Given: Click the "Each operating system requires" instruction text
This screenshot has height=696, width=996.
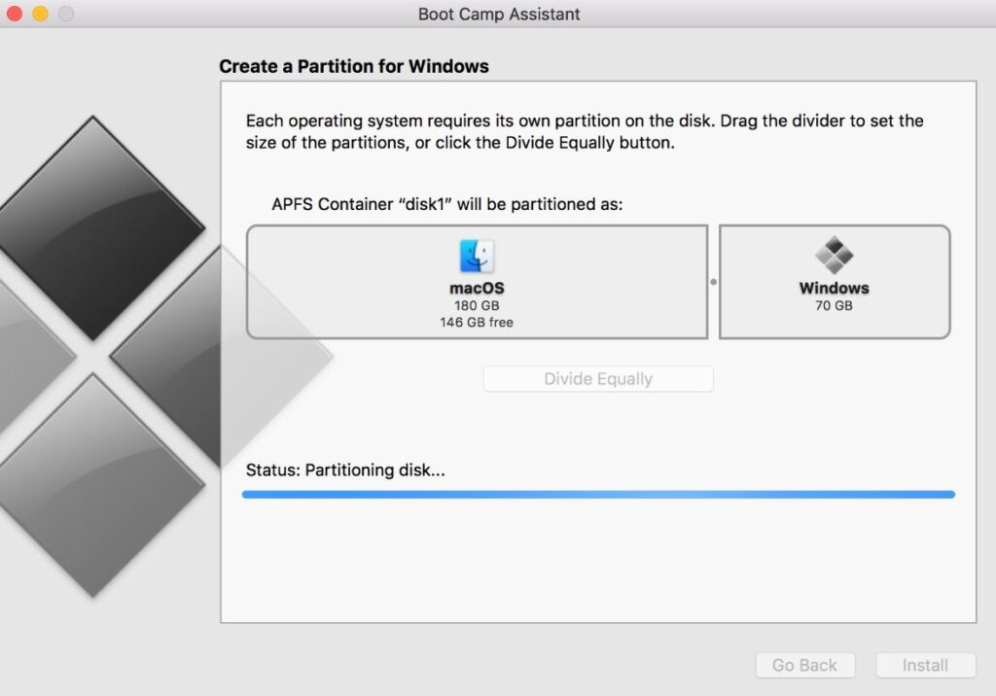Looking at the screenshot, I should 585,131.
